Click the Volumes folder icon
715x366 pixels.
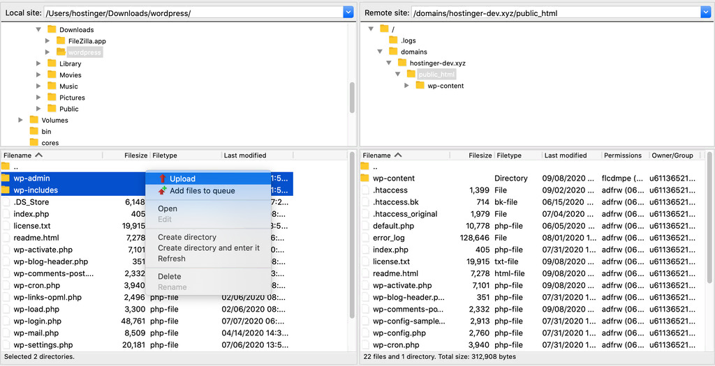point(34,120)
